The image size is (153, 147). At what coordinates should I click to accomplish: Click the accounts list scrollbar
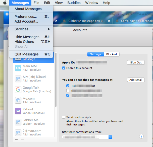click(56, 80)
